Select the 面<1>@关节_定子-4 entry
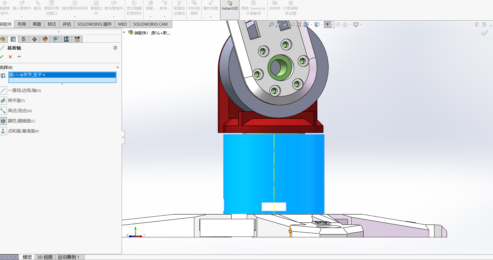 (62, 75)
